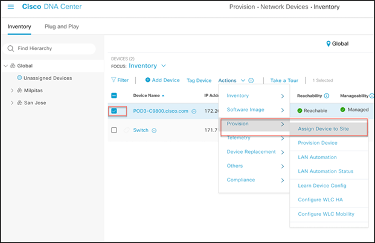The image size is (375, 243).
Task: Click the green Managed status icon
Action: (343, 110)
